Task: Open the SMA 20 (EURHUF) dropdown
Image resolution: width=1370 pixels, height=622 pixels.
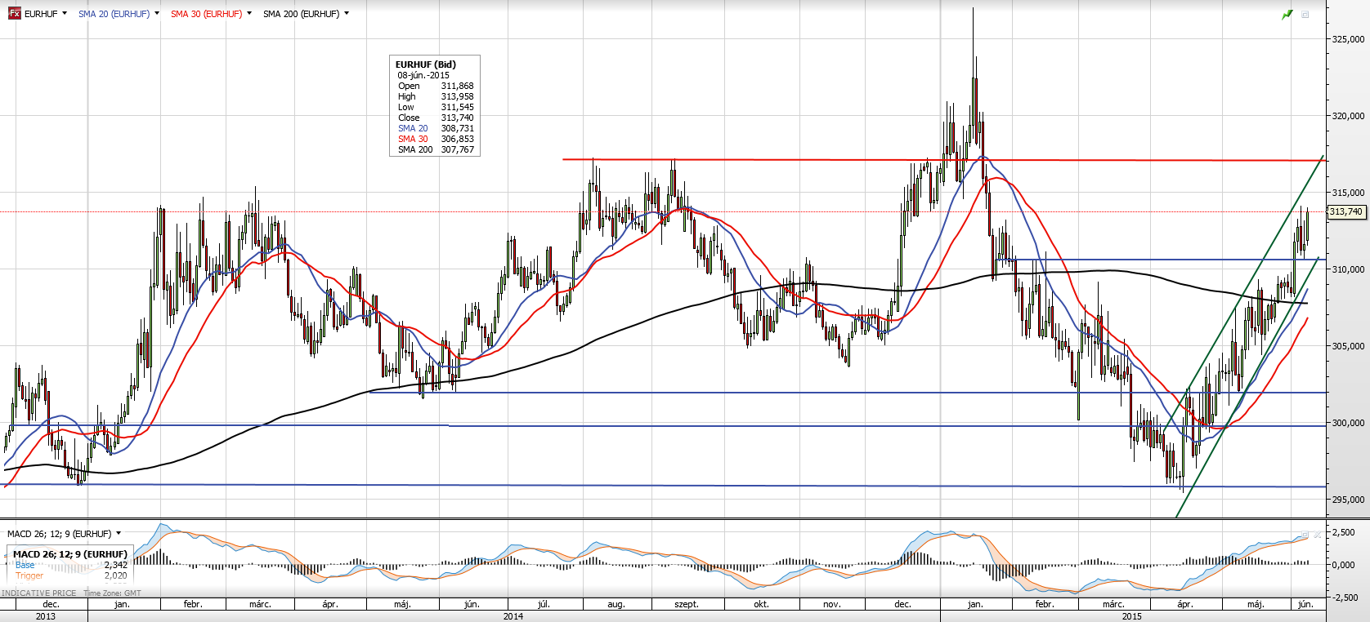Action: click(x=157, y=14)
